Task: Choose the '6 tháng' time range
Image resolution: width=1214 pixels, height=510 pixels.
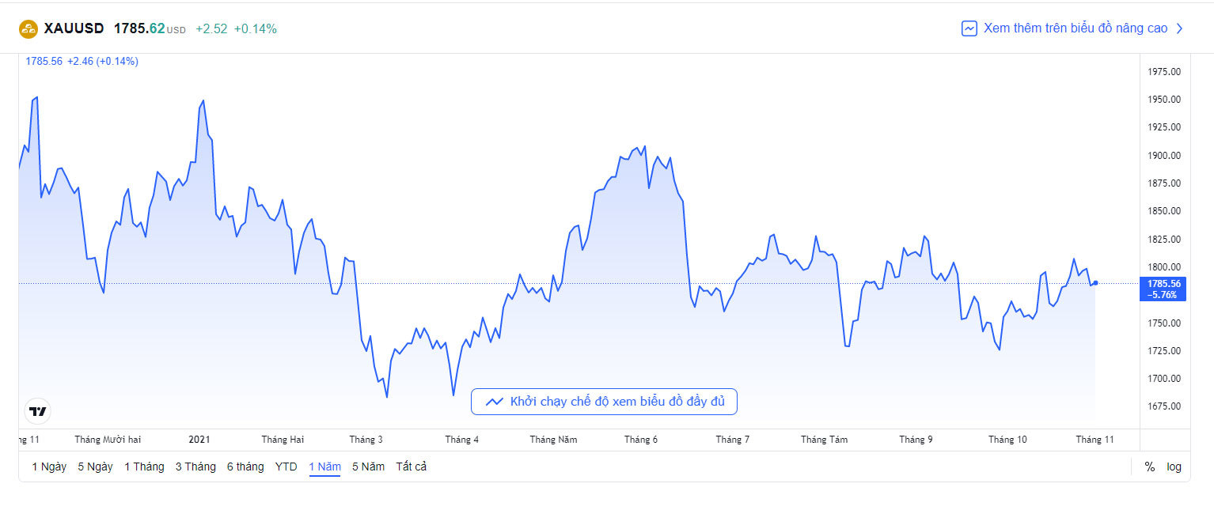Action: (x=245, y=467)
